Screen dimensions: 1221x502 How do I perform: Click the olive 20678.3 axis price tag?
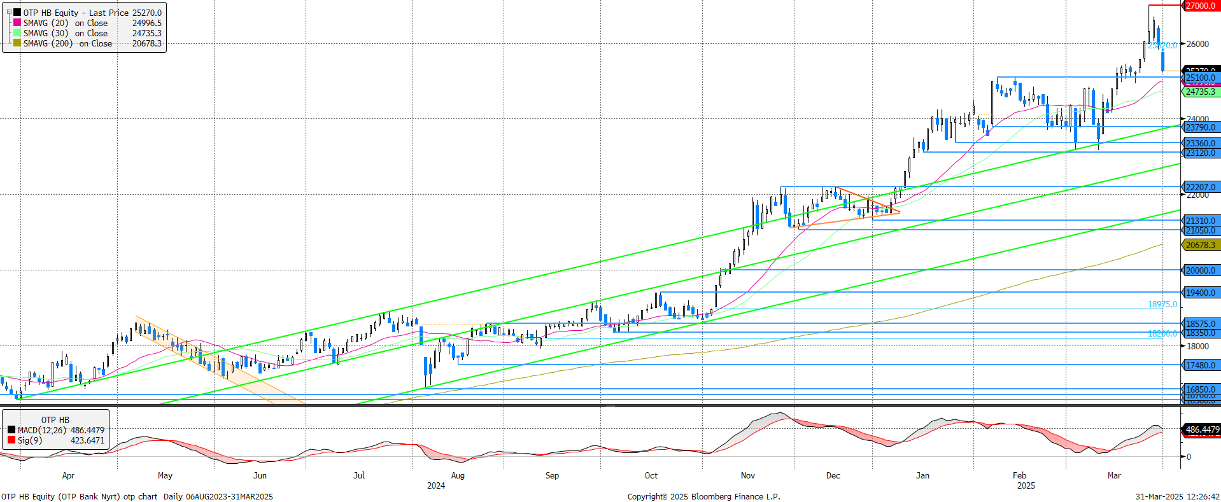point(1201,245)
